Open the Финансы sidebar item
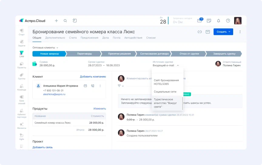Image resolution: width=262 pixels, height=165 pixels. (22, 126)
